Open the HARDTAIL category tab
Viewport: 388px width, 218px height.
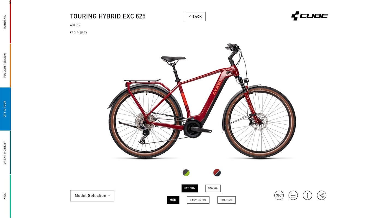tap(5, 22)
